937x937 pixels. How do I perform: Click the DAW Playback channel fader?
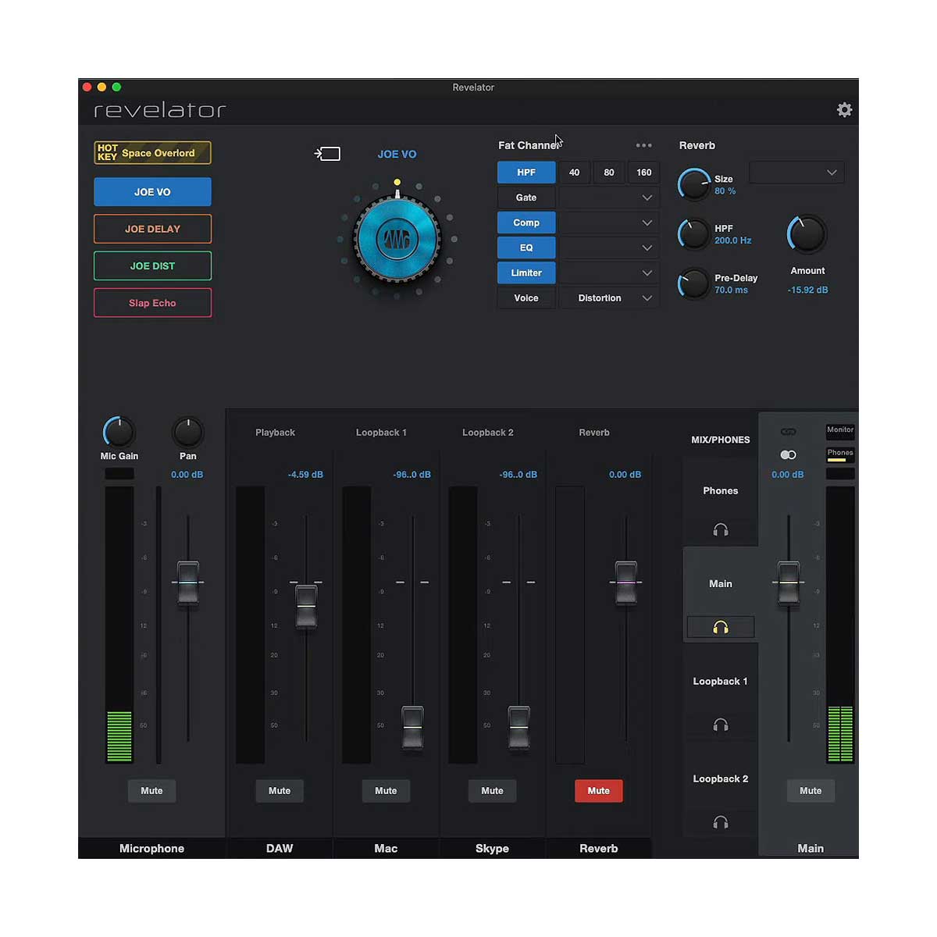point(306,606)
